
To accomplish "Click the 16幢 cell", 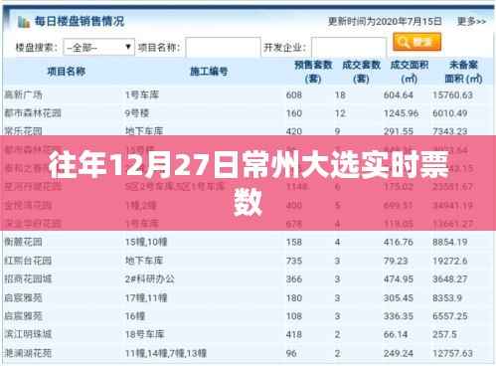I will click(x=135, y=316).
